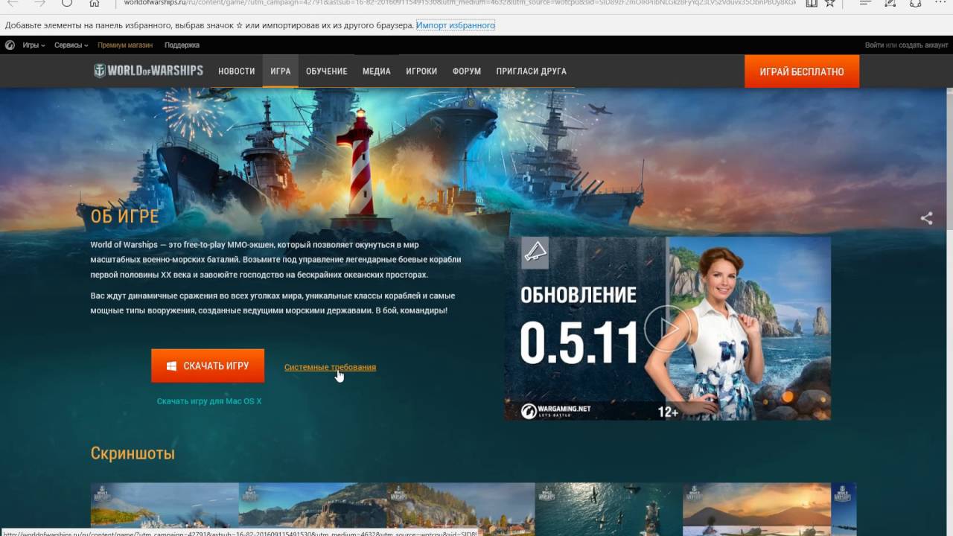Click the Скачать игру button
This screenshot has height=536, width=953.
coord(208,366)
